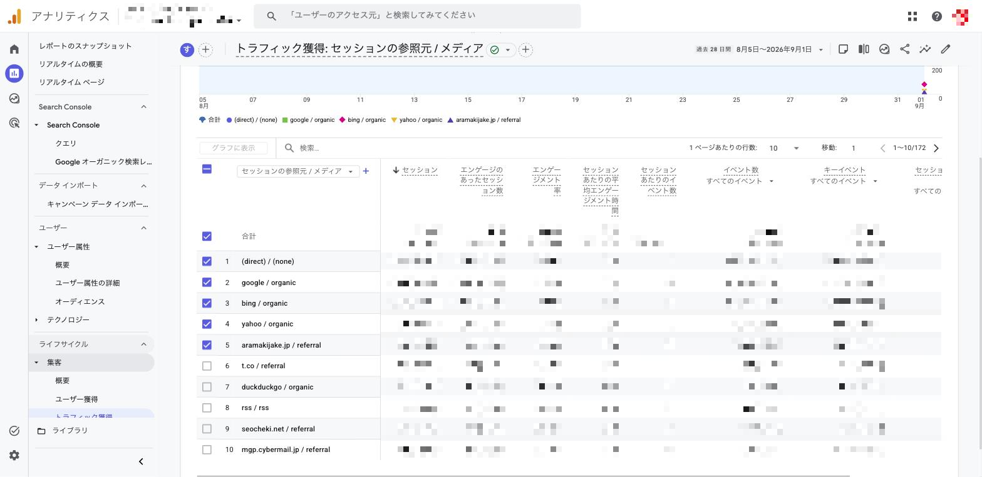Screen dimensions: 982x477
Task: Open the Advertising icon in left rail
Action: click(x=14, y=123)
